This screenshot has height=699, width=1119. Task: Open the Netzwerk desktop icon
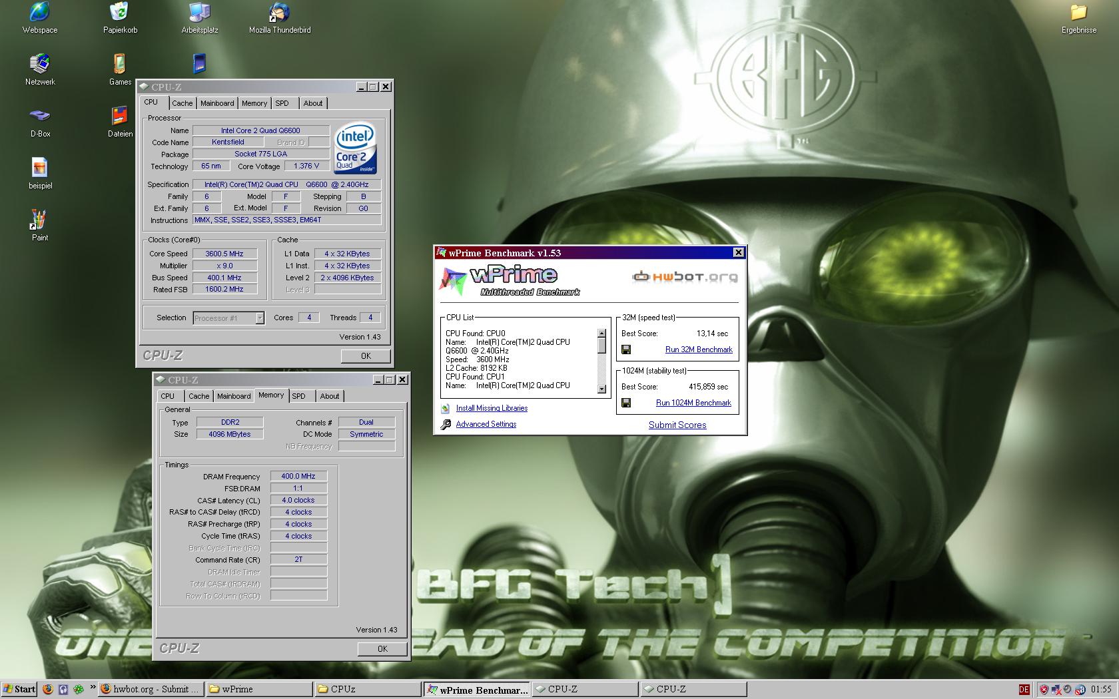(x=40, y=69)
